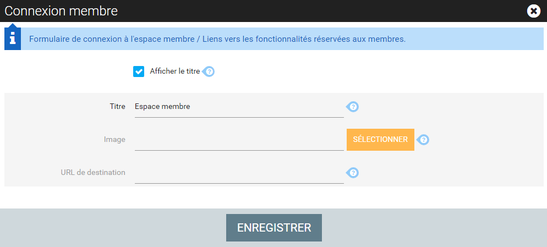This screenshot has width=547, height=247.
Task: Click the info banner text about Formulaire de connexion
Action: (x=217, y=39)
